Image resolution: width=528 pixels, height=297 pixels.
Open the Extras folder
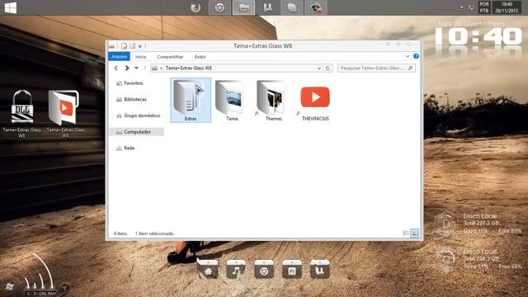click(191, 100)
